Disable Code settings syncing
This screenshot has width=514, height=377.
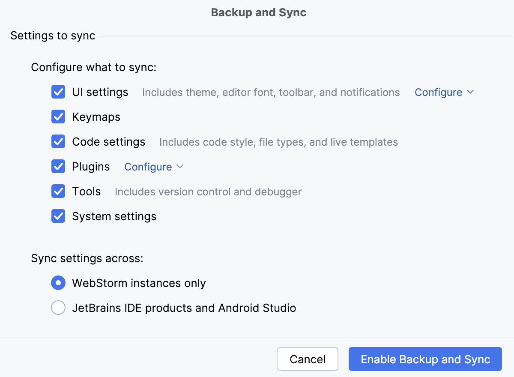[x=58, y=141]
